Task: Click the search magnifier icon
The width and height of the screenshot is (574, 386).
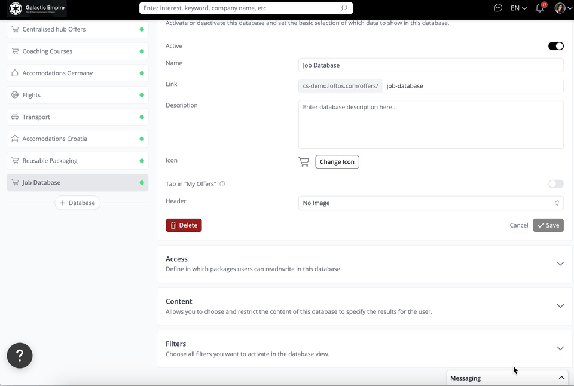Action: pyautogui.click(x=344, y=8)
